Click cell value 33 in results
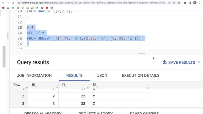Viewport: 203px width, 114px height. (x=83, y=104)
